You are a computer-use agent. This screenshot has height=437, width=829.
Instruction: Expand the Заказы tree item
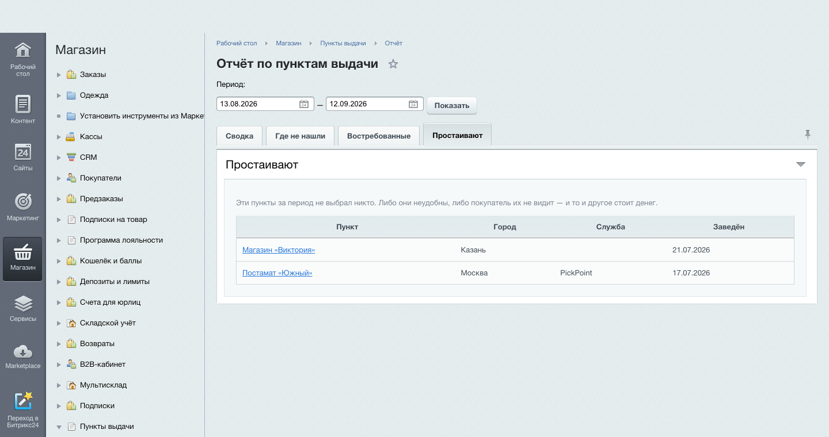59,75
